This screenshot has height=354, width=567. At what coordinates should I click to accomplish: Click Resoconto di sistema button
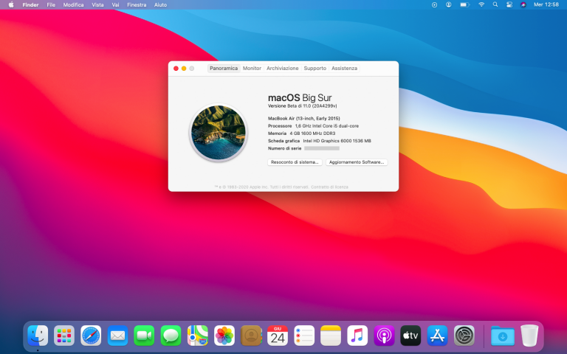click(x=295, y=162)
